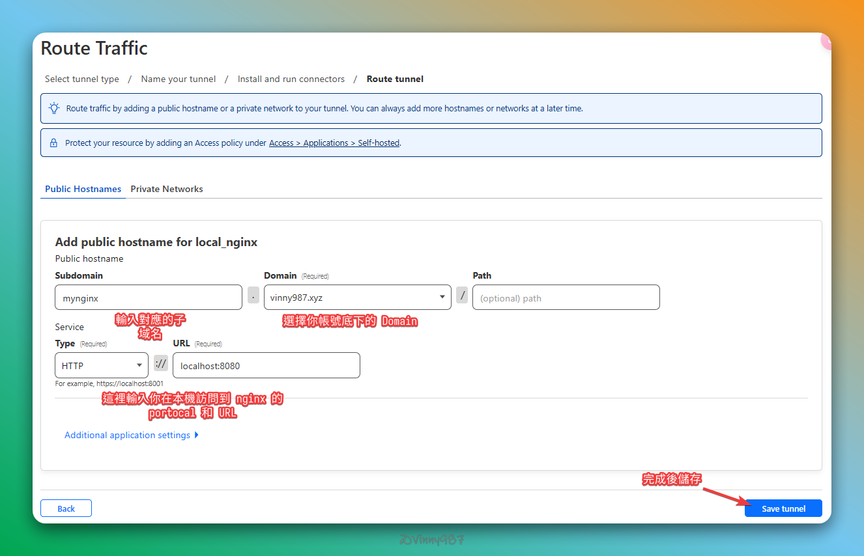This screenshot has height=556, width=864.
Task: Open Access > Applications > Self-hosted link
Action: pos(334,143)
